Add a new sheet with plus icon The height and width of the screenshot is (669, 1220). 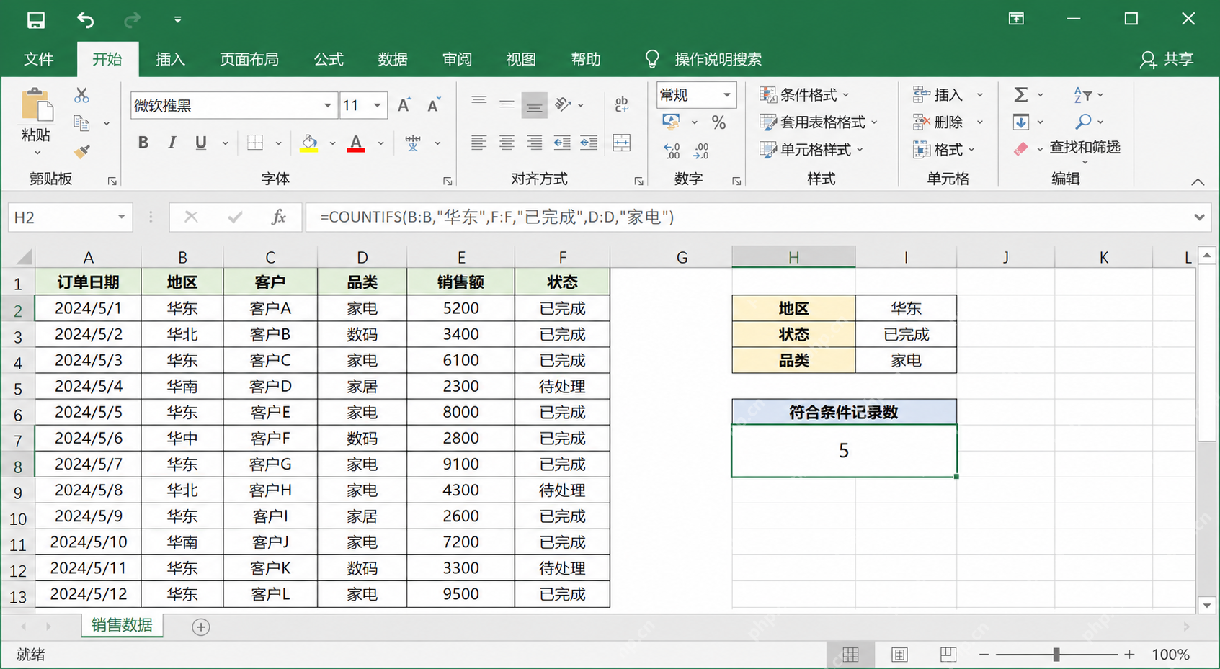(x=201, y=627)
